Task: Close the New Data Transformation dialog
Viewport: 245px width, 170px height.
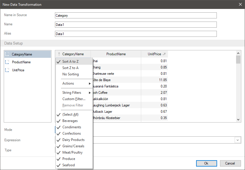Action: point(240,4)
